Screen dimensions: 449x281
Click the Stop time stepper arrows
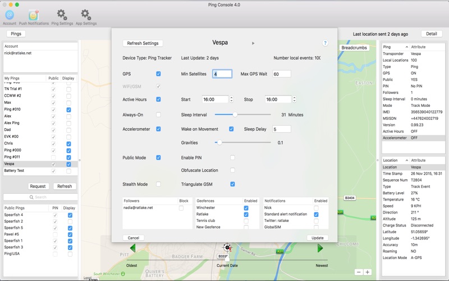point(294,99)
